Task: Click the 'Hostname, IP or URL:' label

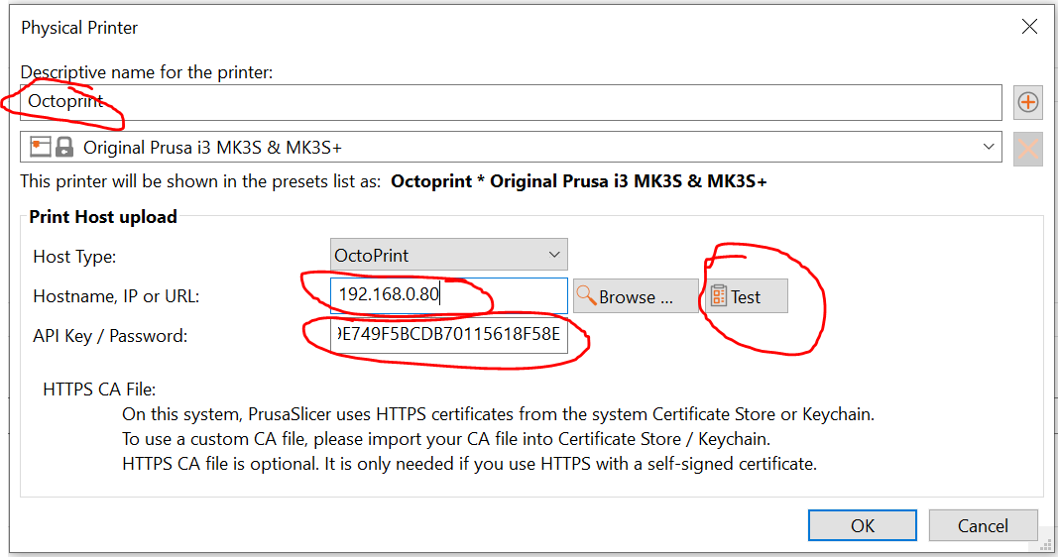Action: click(116, 296)
